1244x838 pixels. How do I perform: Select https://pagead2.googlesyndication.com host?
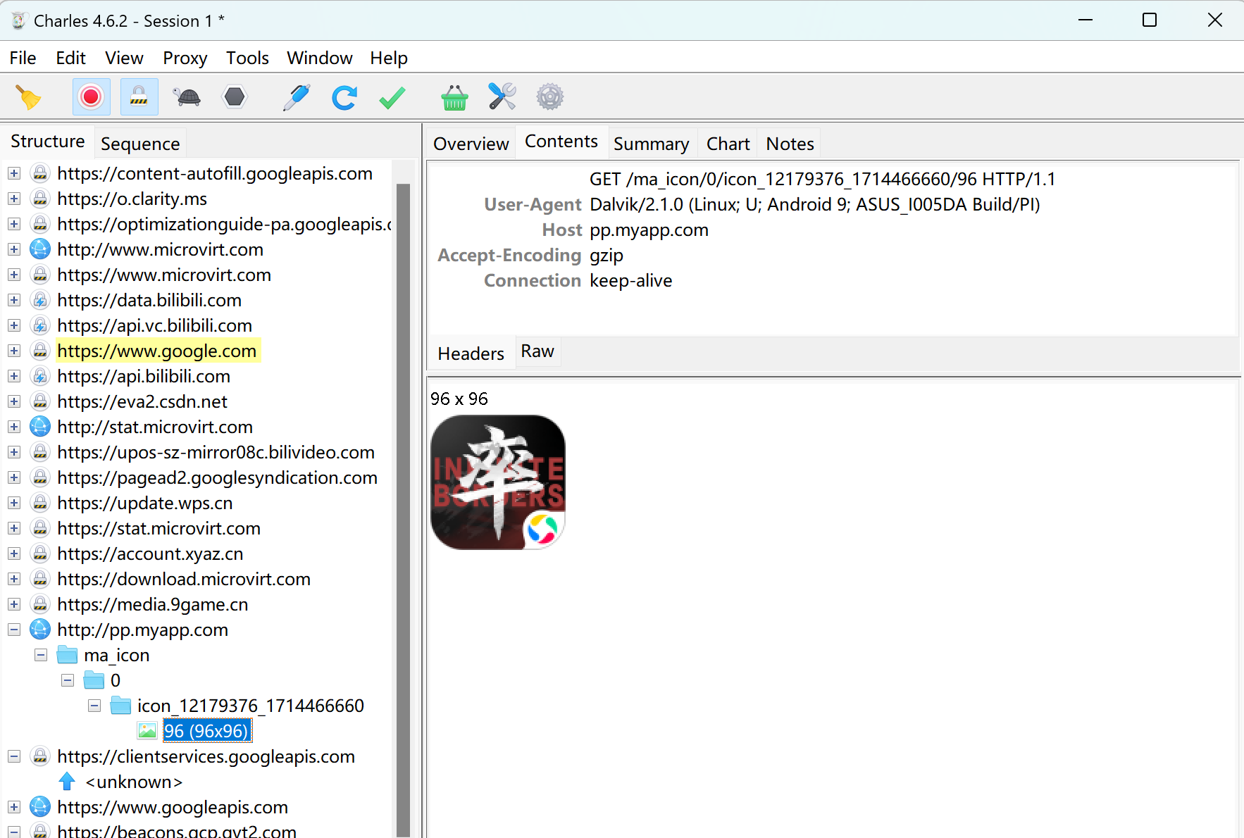(217, 477)
